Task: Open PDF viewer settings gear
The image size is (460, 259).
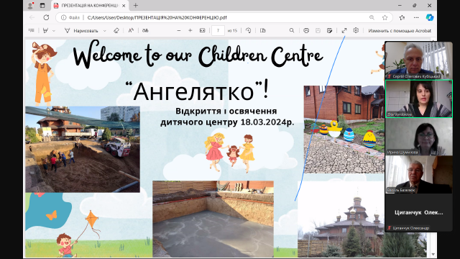Action: (356, 30)
